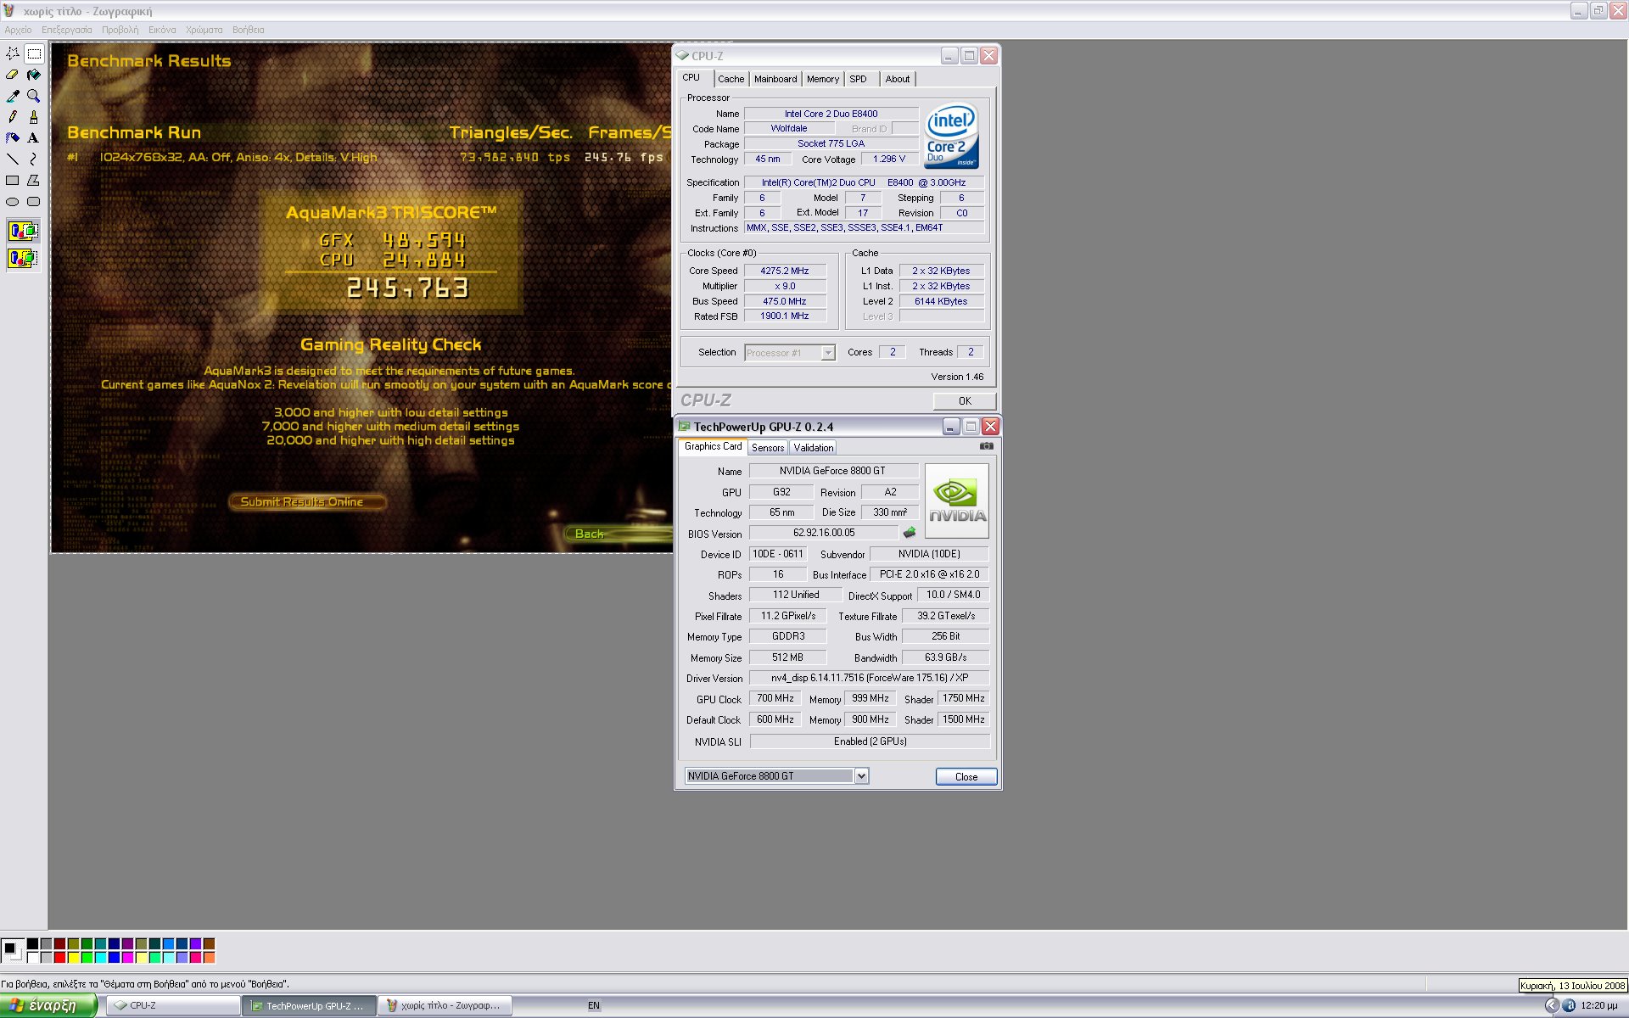Open the About tab in CPU-Z
The width and height of the screenshot is (1629, 1018).
click(x=898, y=79)
